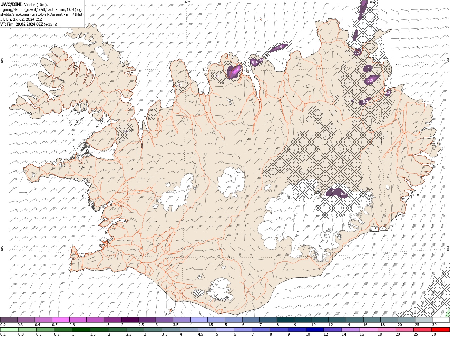This screenshot has width=450, height=337.
Task: Click the initial time line 'IT: þri. 27. 02. 2024 21Z'
Action: coord(21,19)
